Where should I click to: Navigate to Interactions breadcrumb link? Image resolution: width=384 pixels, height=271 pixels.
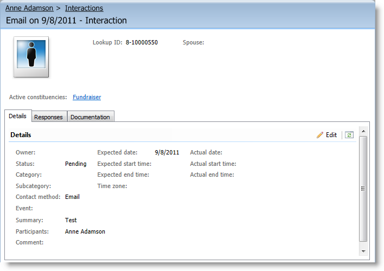point(84,8)
